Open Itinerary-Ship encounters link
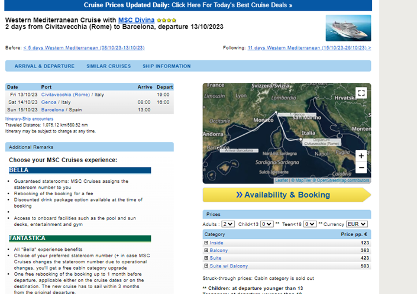This screenshot has width=417, height=294. [x=29, y=119]
